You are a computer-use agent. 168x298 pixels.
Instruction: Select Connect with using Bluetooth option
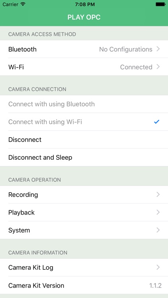(x=84, y=104)
